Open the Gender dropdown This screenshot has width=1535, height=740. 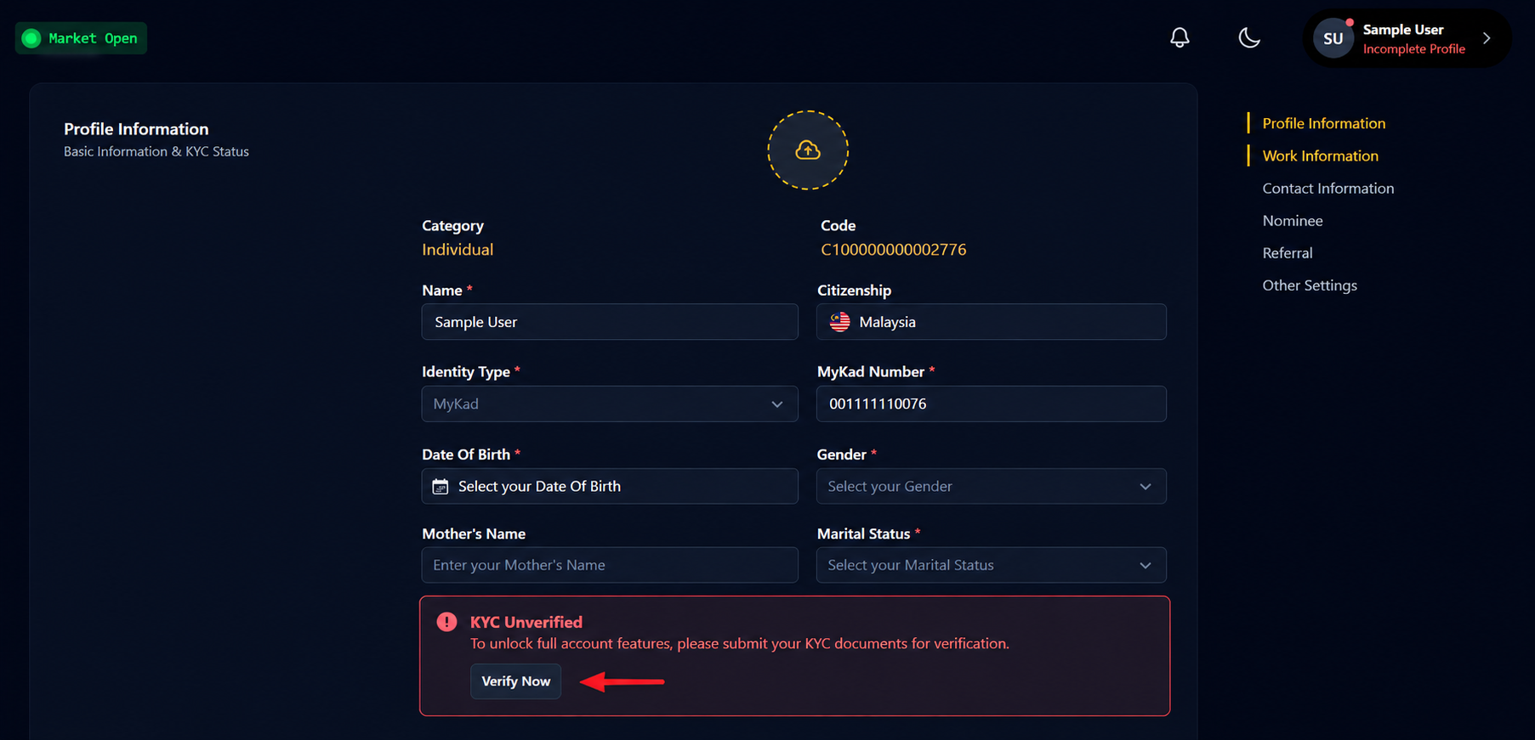click(x=992, y=486)
